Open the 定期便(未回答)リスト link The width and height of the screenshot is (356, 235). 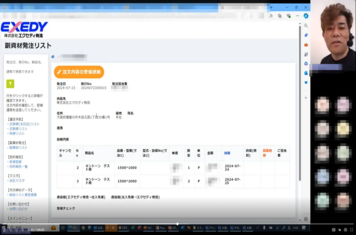pos(24,124)
